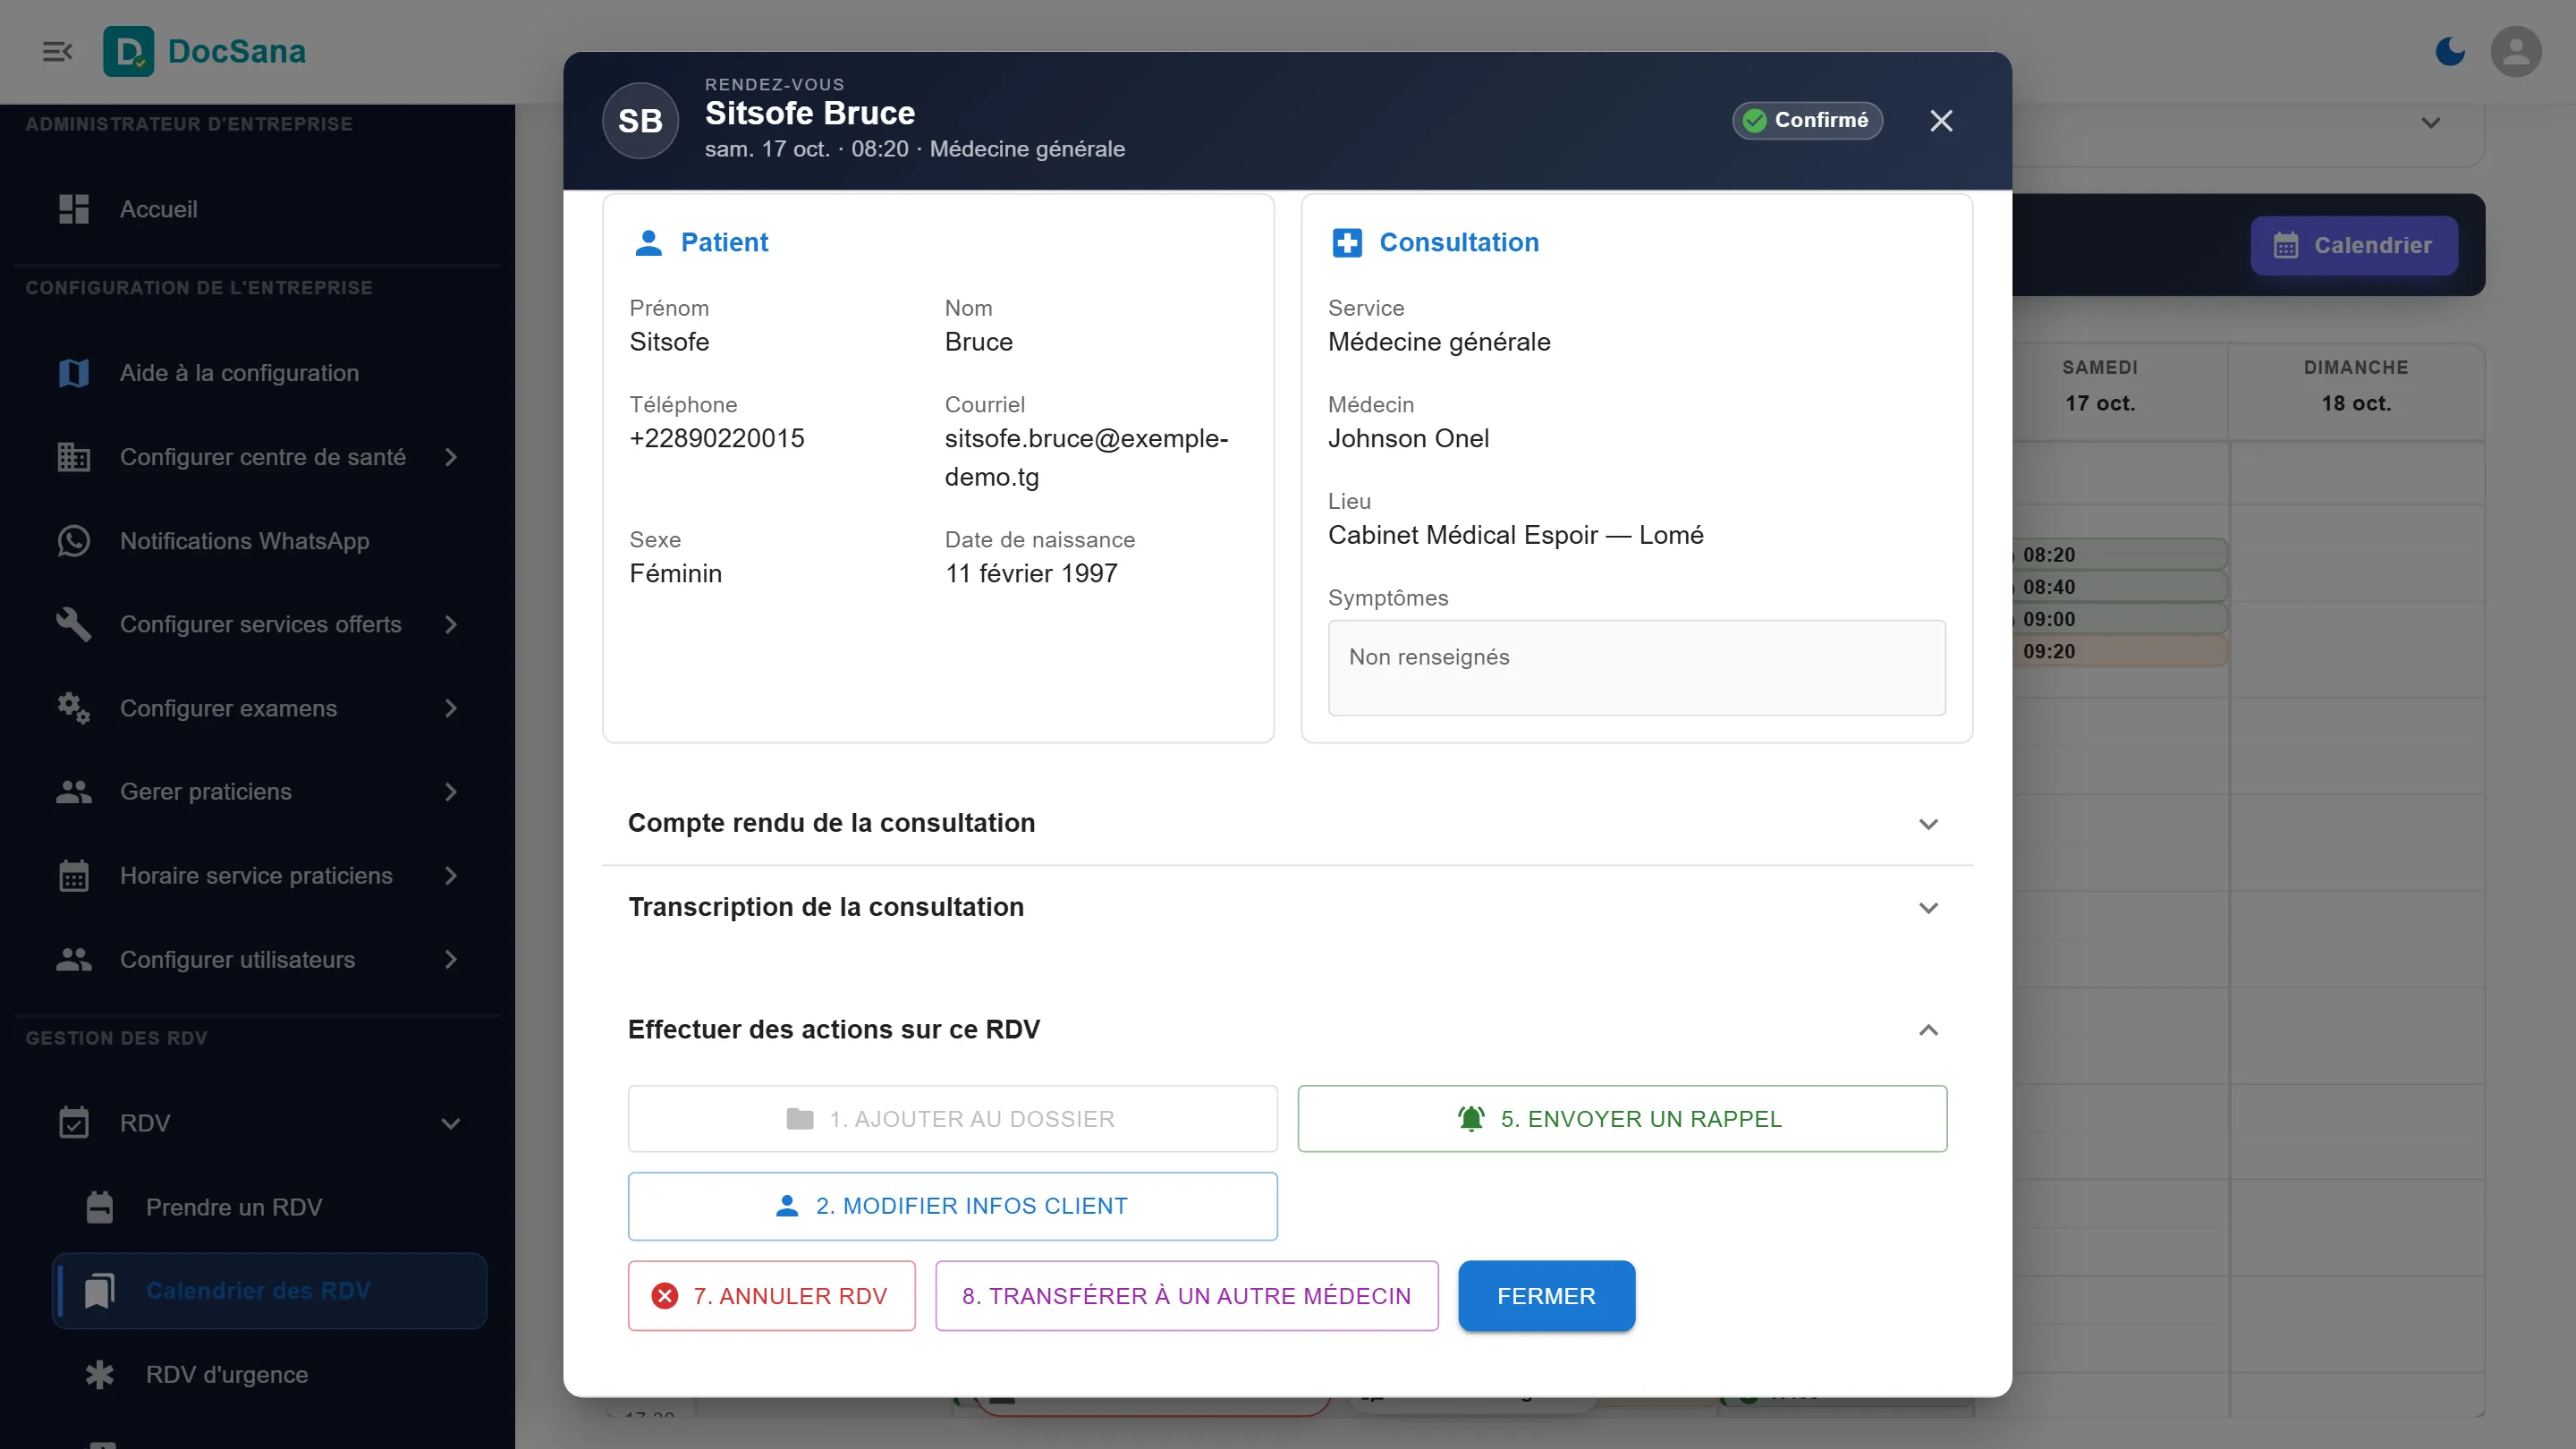Select the 09:20 slot on Saturday
2576x1449 pixels.
(2120, 652)
